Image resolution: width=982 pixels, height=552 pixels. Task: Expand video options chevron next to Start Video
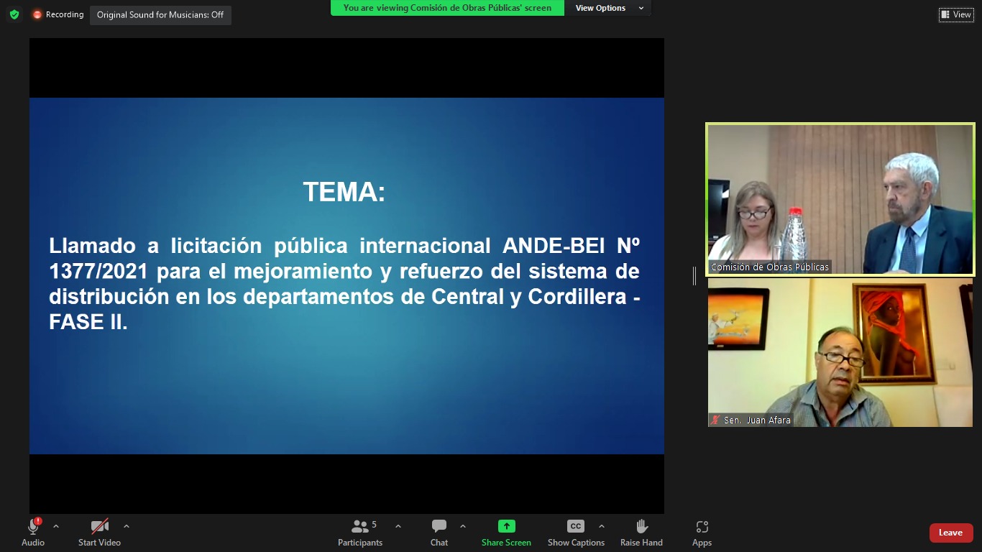point(127,526)
